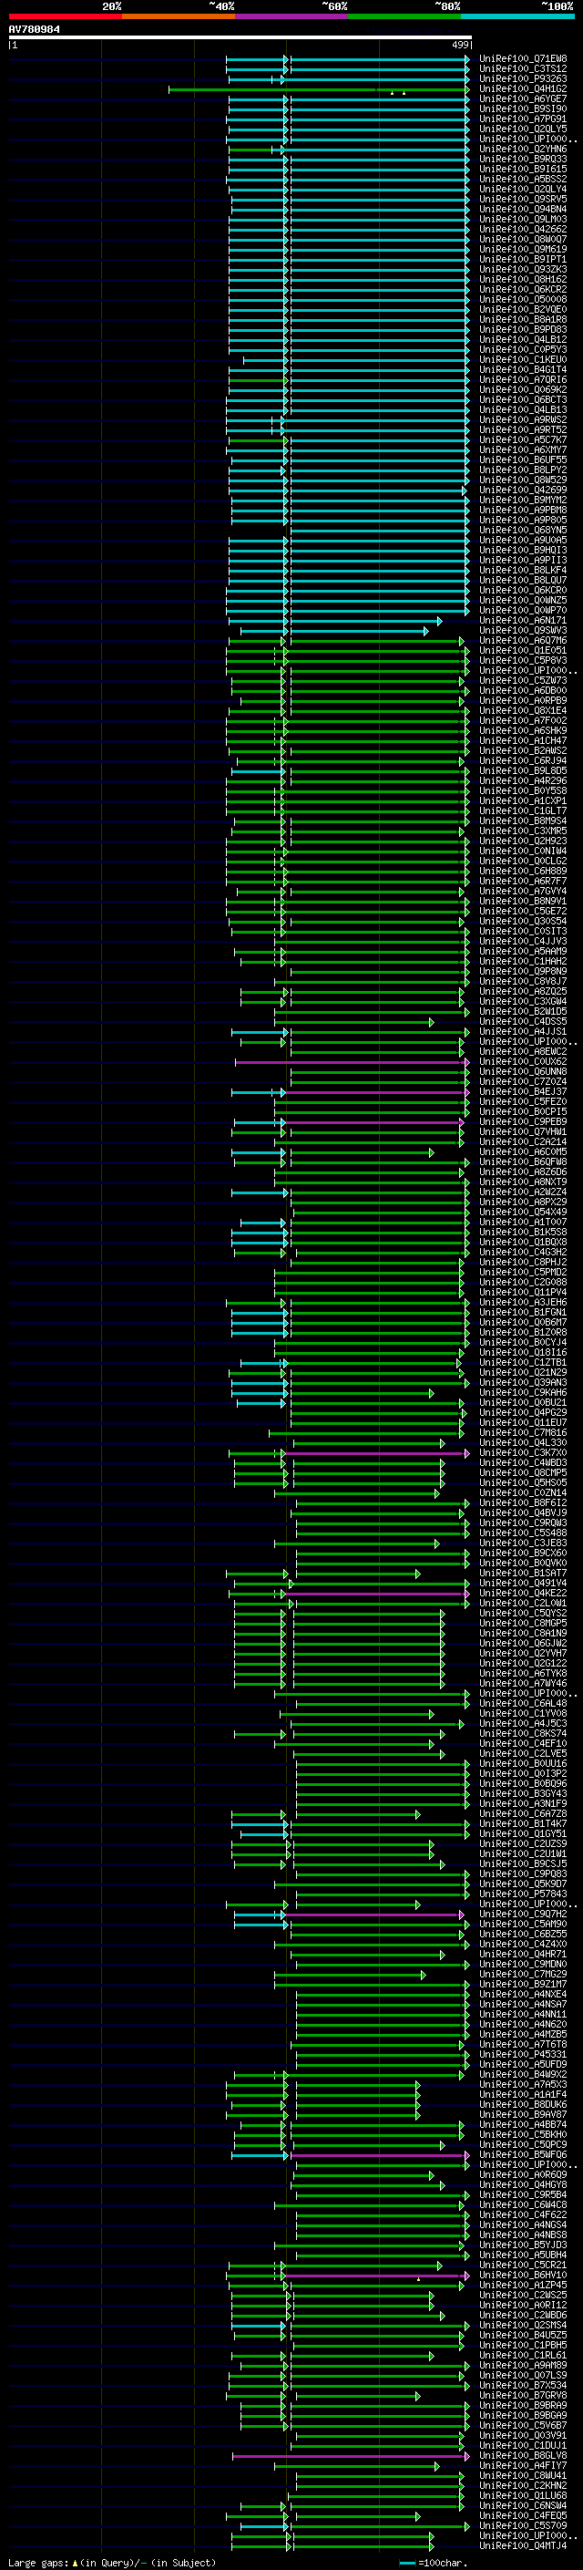
Task: Click the purple ~60% identity color bar
Action: [292, 16]
